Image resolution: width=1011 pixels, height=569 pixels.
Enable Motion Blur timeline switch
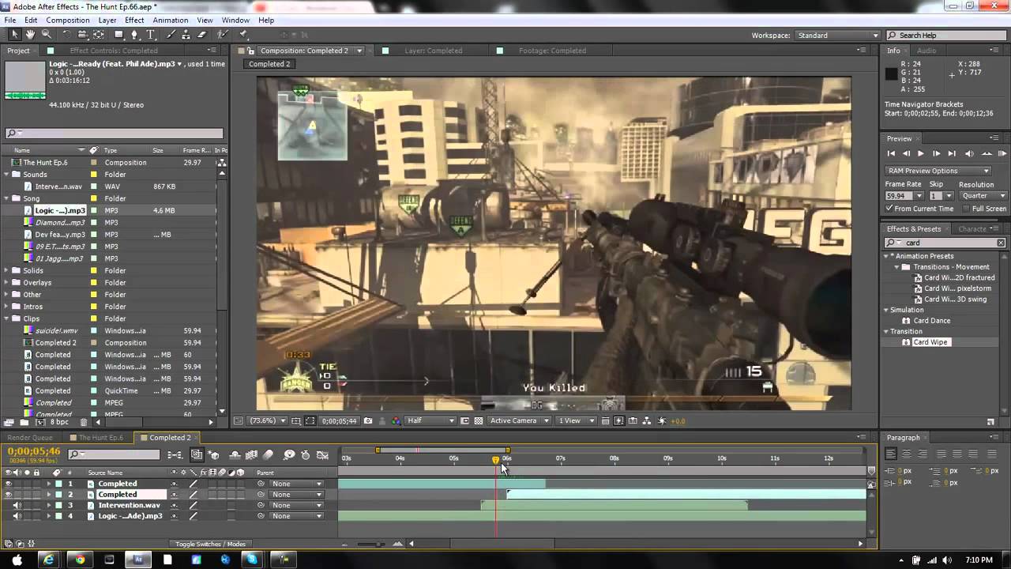pyautogui.click(x=268, y=454)
